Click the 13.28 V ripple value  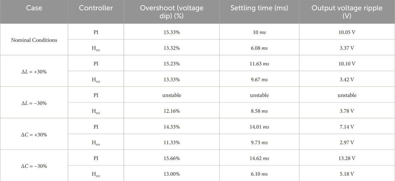tap(347, 158)
